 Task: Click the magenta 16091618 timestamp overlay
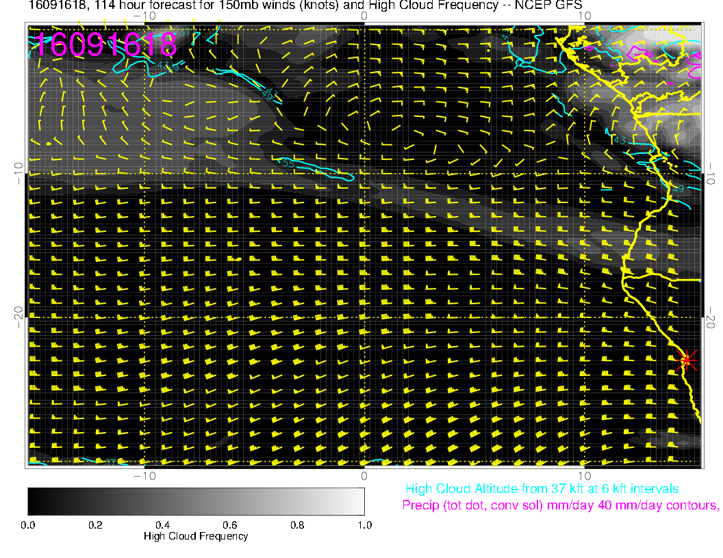tap(106, 45)
